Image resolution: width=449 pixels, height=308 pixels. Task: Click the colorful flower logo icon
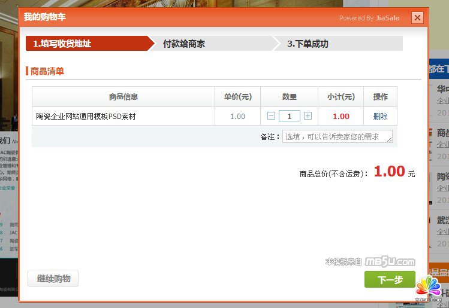point(429,286)
